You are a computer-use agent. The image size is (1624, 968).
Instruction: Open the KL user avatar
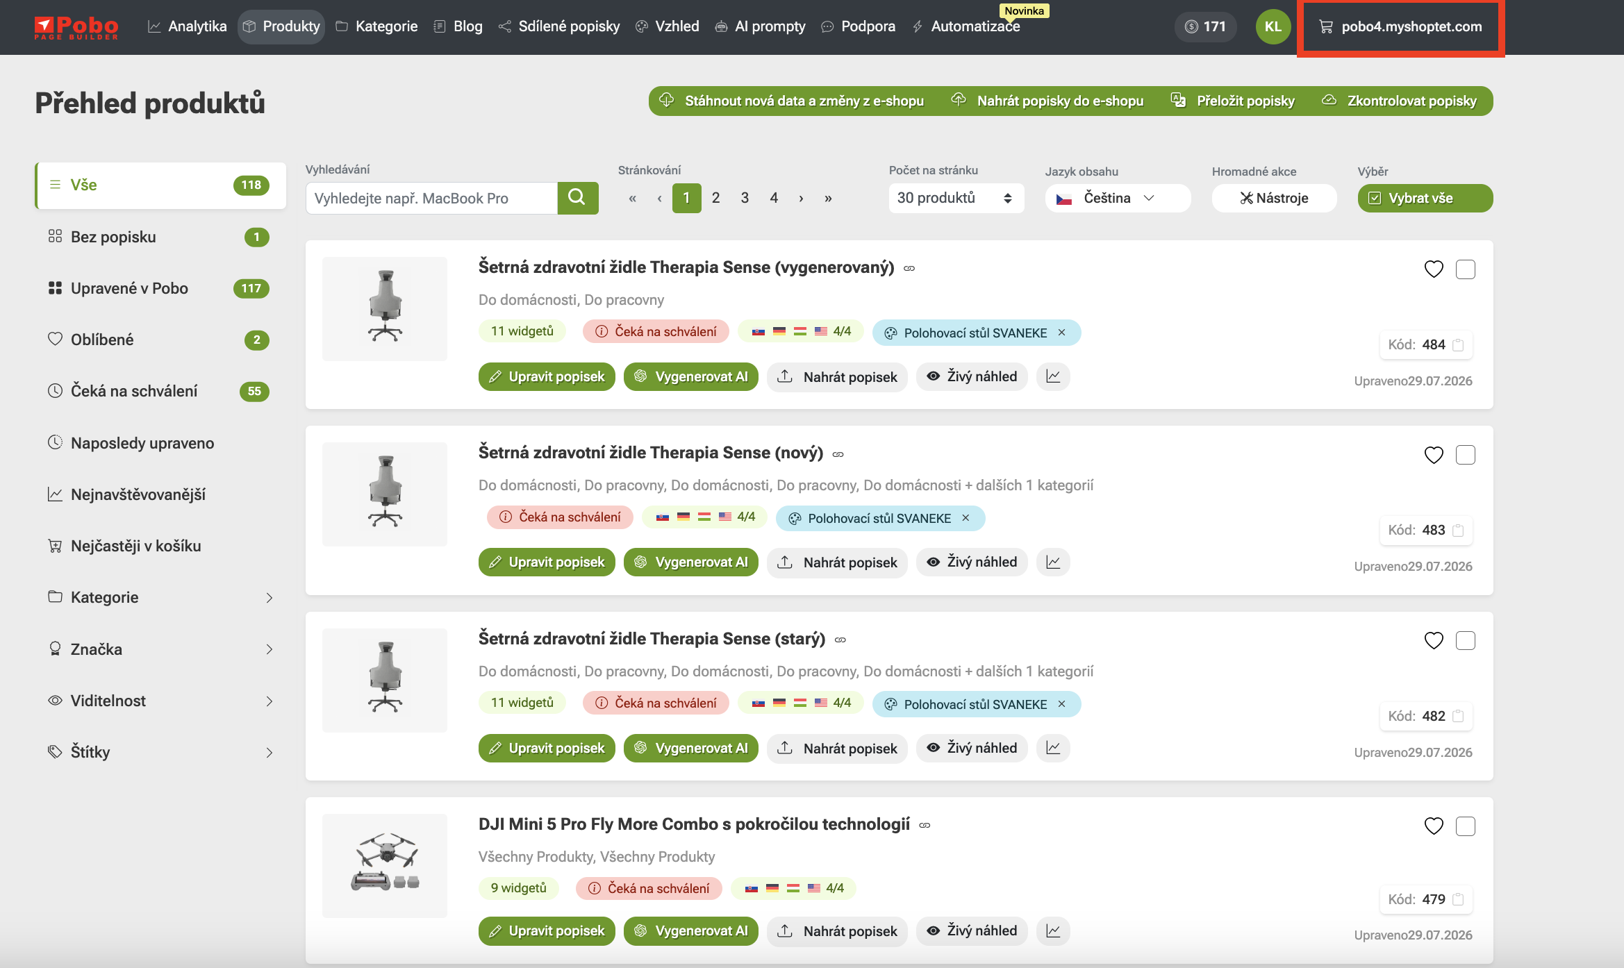click(1273, 26)
